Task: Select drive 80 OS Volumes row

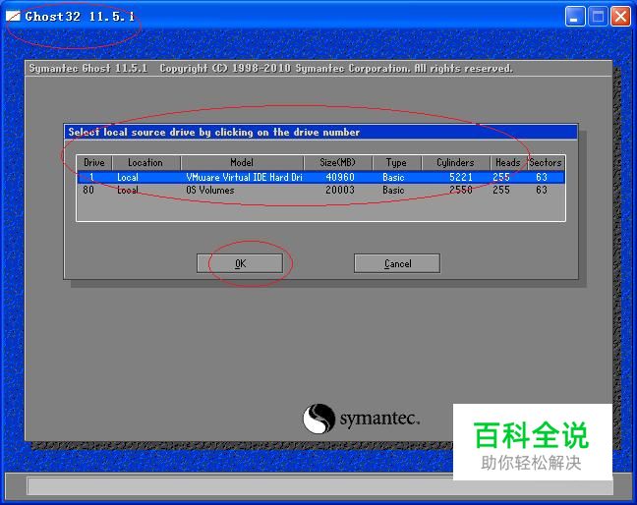Action: tap(320, 190)
